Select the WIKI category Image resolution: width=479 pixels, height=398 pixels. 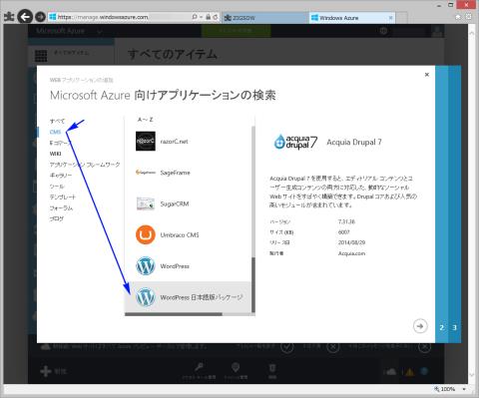55,154
